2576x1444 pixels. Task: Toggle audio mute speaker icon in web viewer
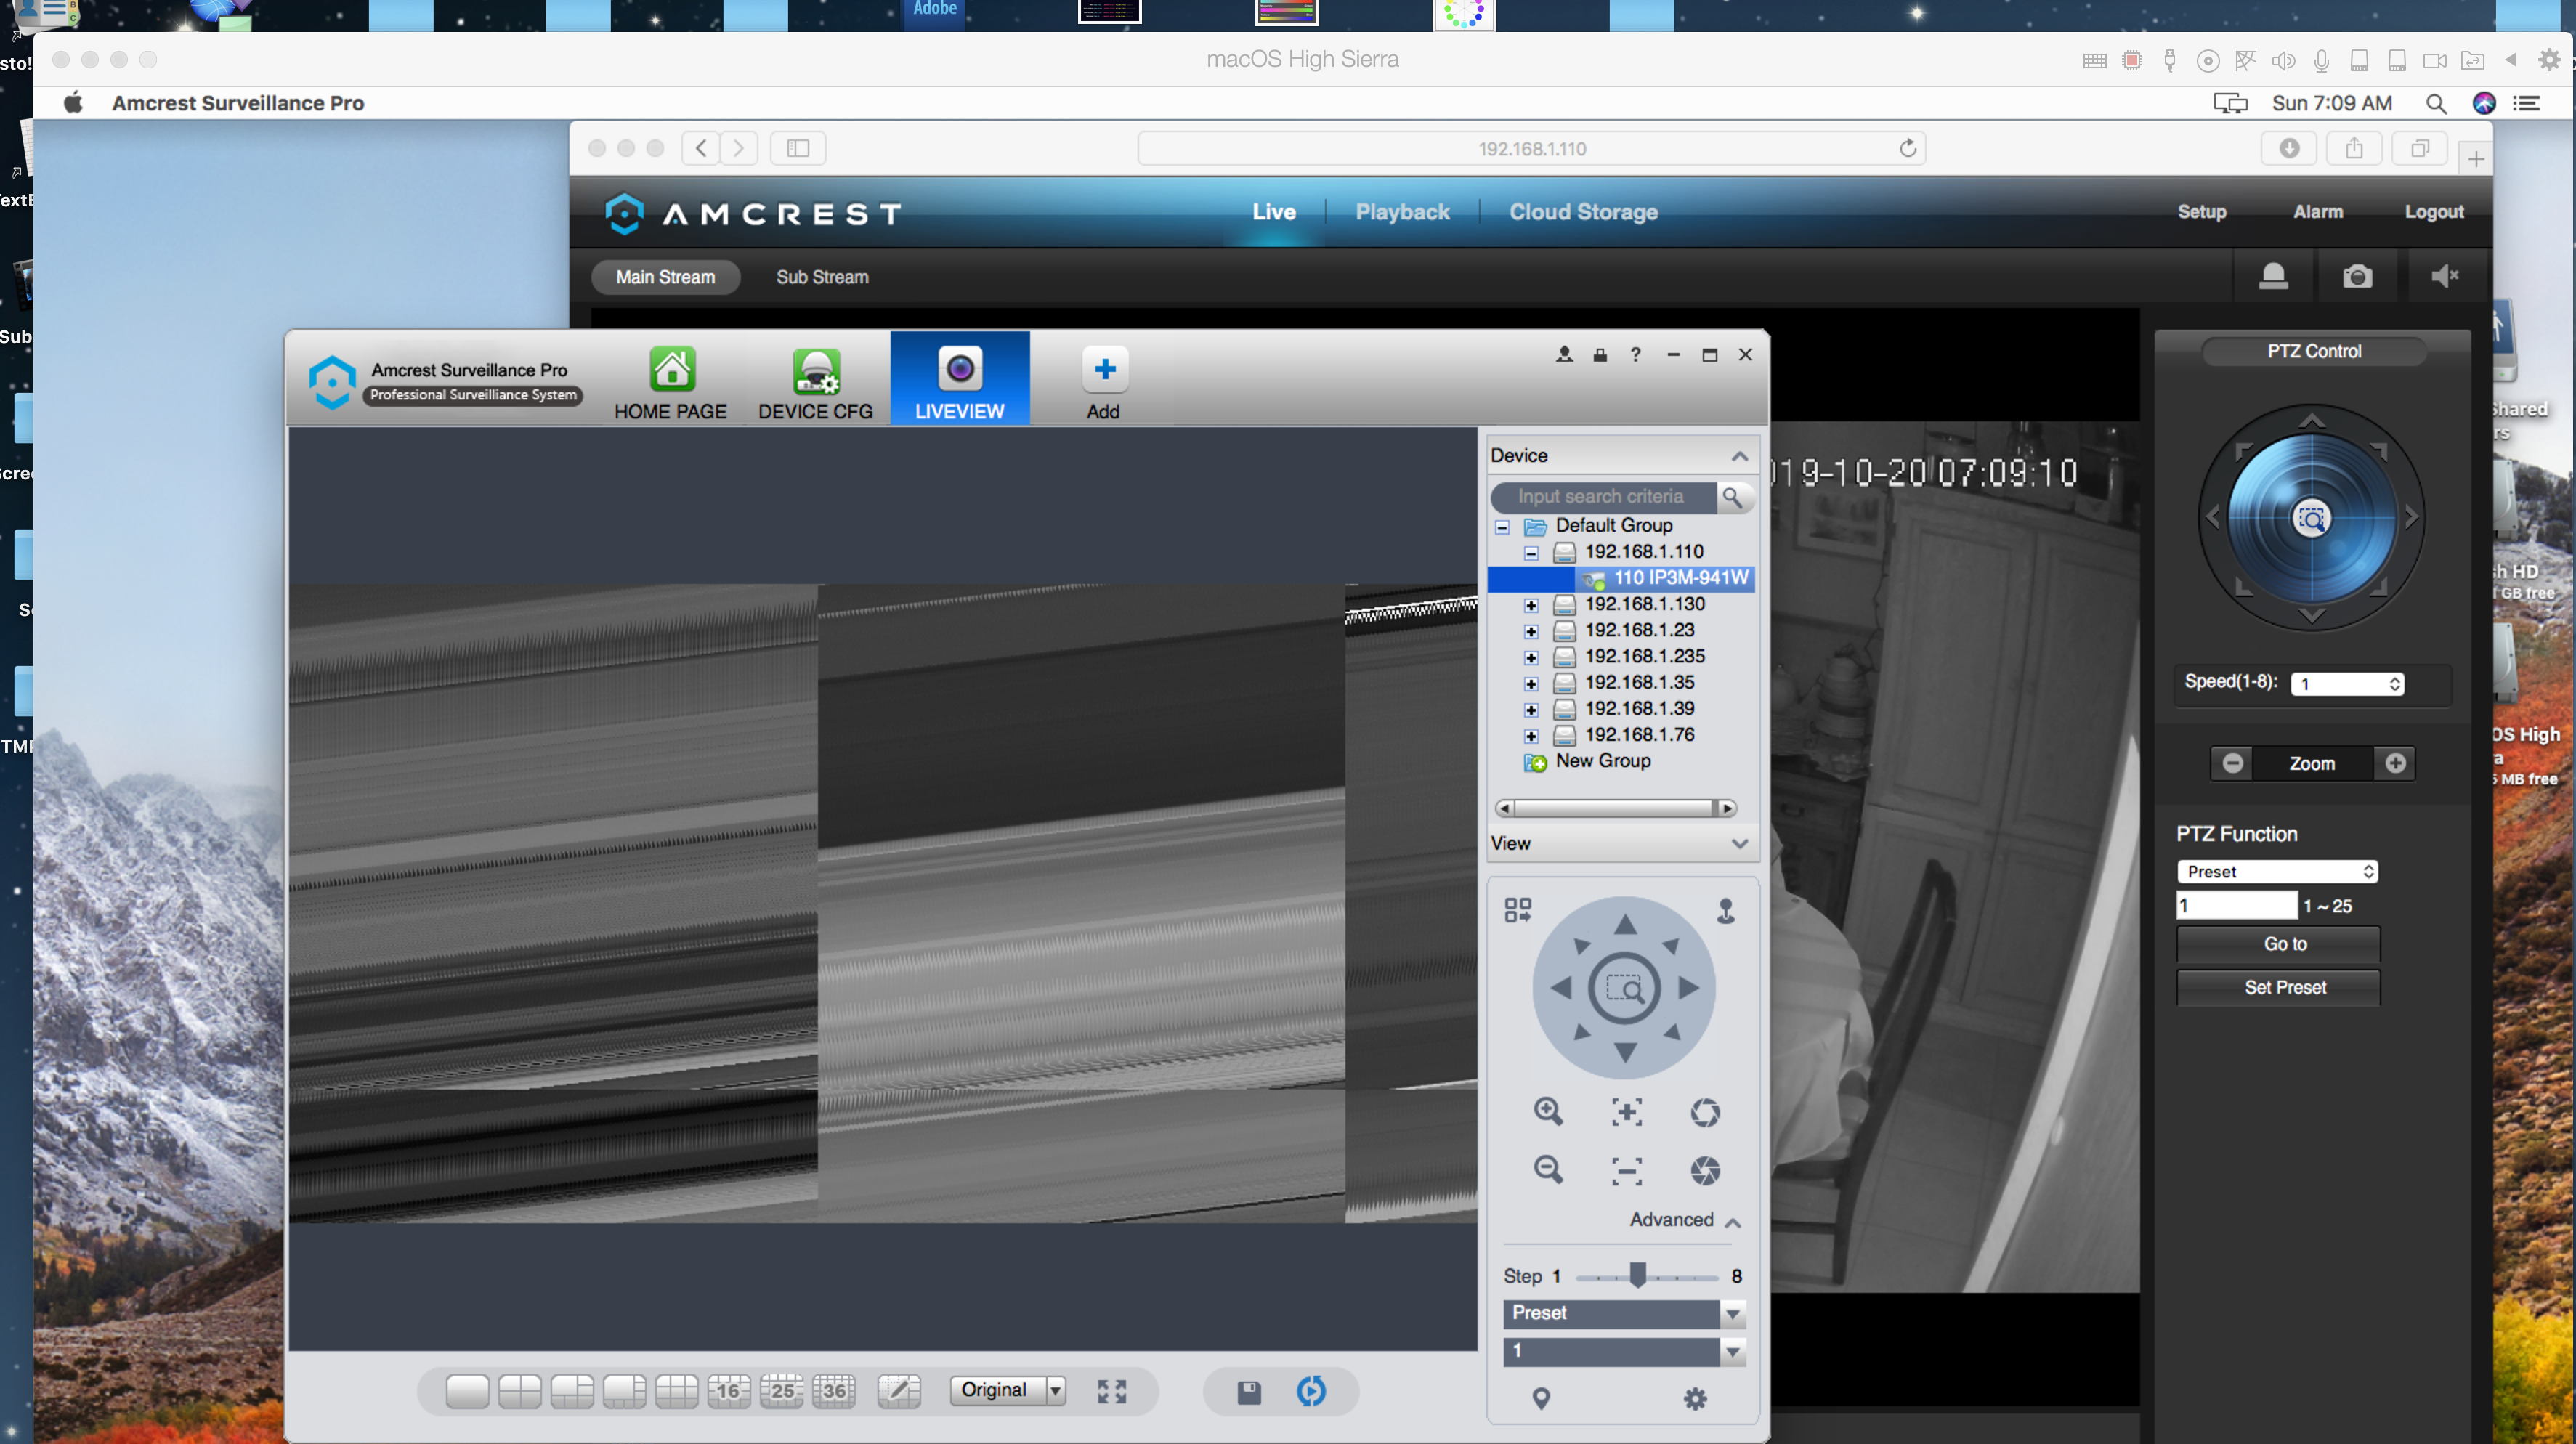click(x=2444, y=276)
